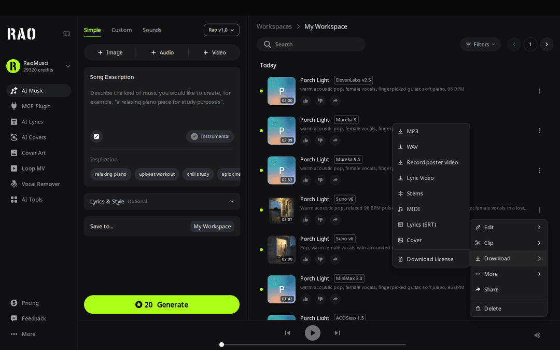Toggle volume speaker icon

pos(537,335)
